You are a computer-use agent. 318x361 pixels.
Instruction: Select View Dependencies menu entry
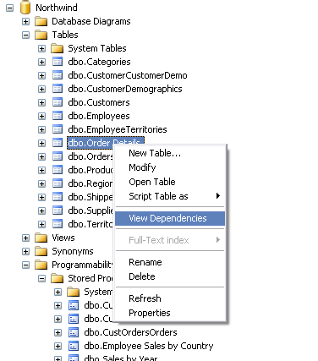[170, 218]
